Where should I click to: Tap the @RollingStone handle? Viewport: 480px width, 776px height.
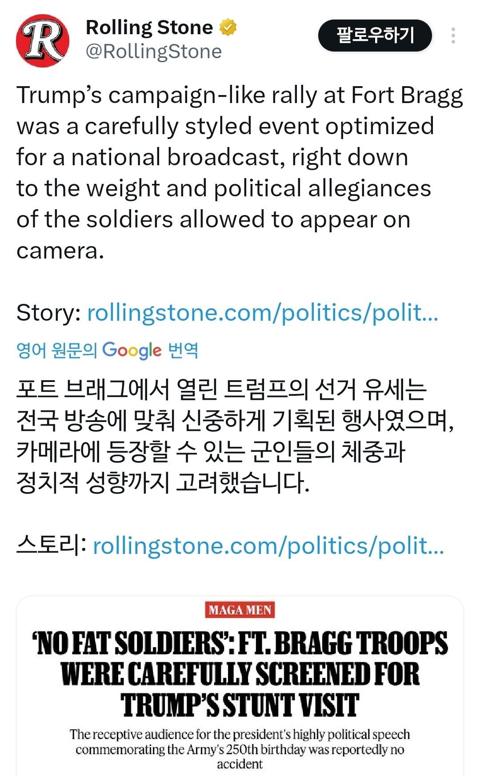pos(153,52)
